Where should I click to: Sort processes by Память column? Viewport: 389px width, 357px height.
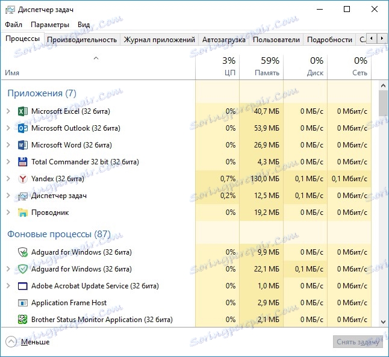click(x=261, y=66)
